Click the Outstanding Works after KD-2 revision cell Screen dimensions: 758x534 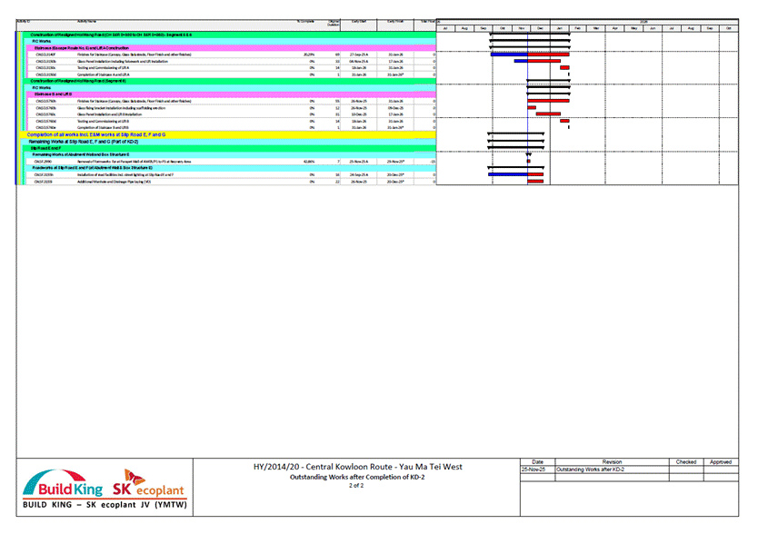[x=588, y=470]
